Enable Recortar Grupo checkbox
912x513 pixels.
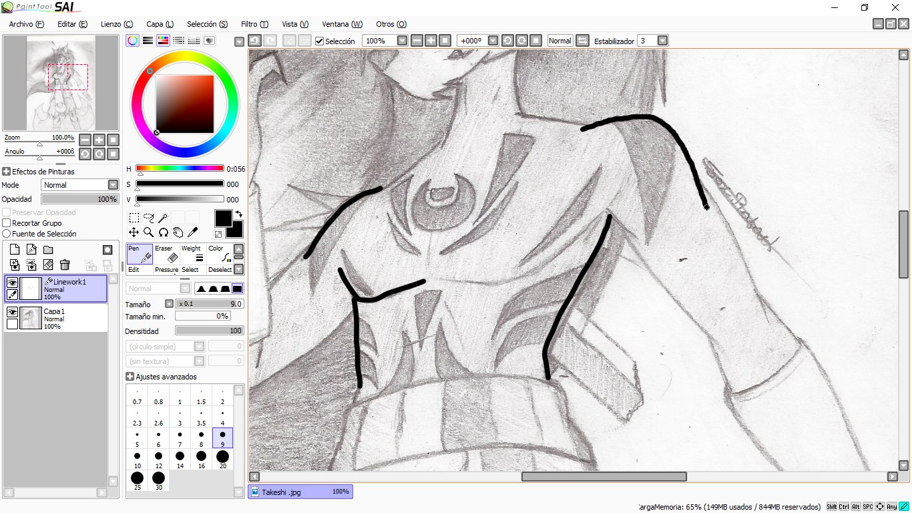point(7,223)
